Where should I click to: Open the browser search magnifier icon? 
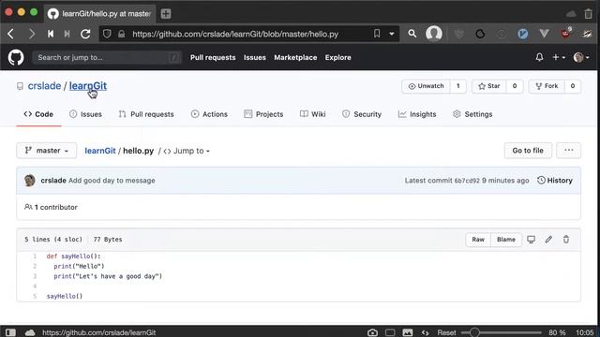coord(412,34)
